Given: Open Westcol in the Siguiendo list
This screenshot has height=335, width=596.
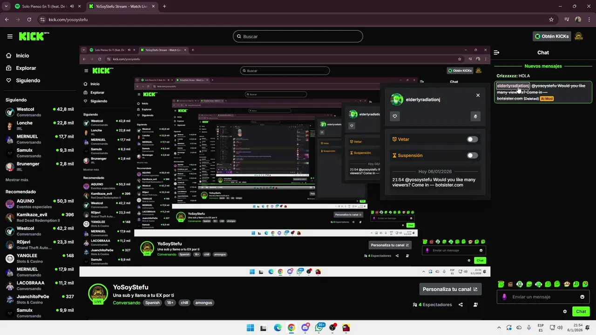Looking at the screenshot, I should [x=40, y=112].
